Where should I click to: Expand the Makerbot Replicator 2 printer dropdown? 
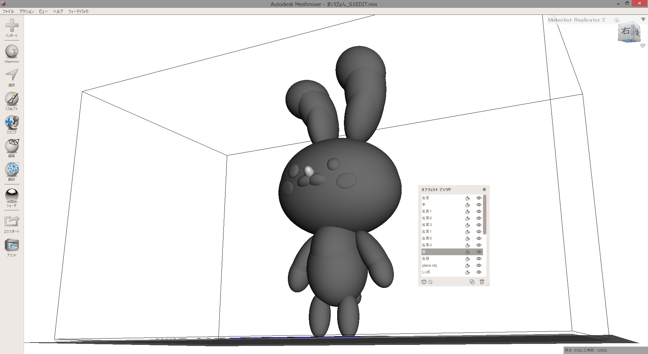[643, 20]
